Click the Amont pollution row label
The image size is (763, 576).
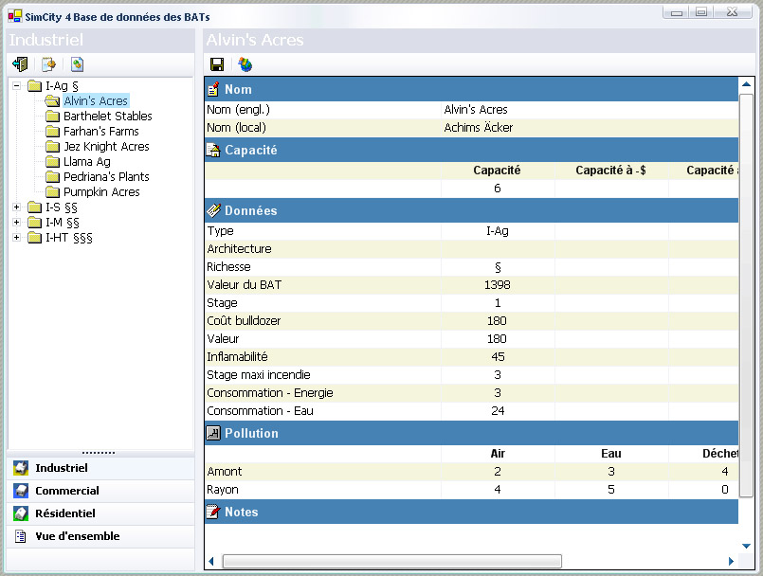[x=225, y=472]
